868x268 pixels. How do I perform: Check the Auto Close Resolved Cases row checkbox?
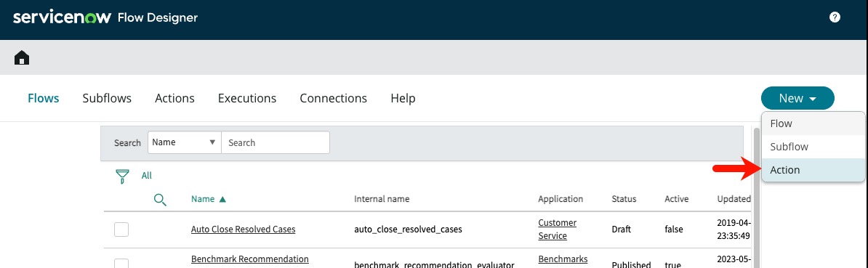pyautogui.click(x=121, y=230)
